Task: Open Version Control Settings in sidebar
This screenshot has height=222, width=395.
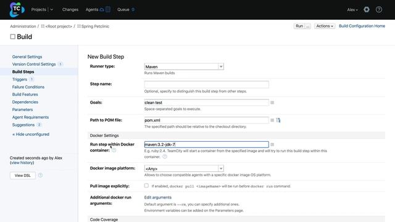Action: tap(34, 64)
